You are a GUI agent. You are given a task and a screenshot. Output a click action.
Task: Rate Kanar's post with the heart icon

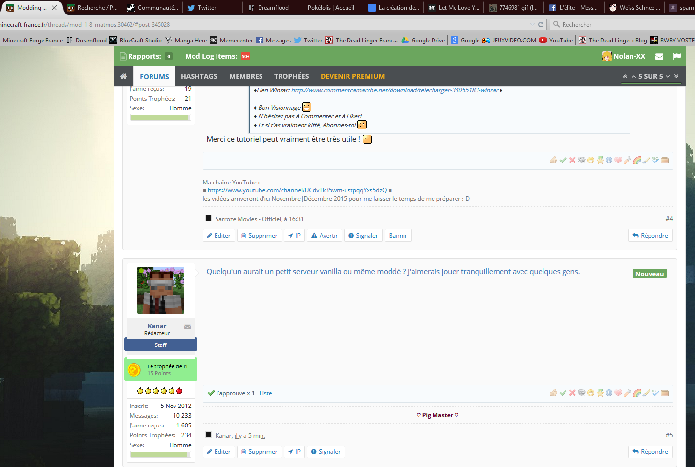tap(618, 393)
